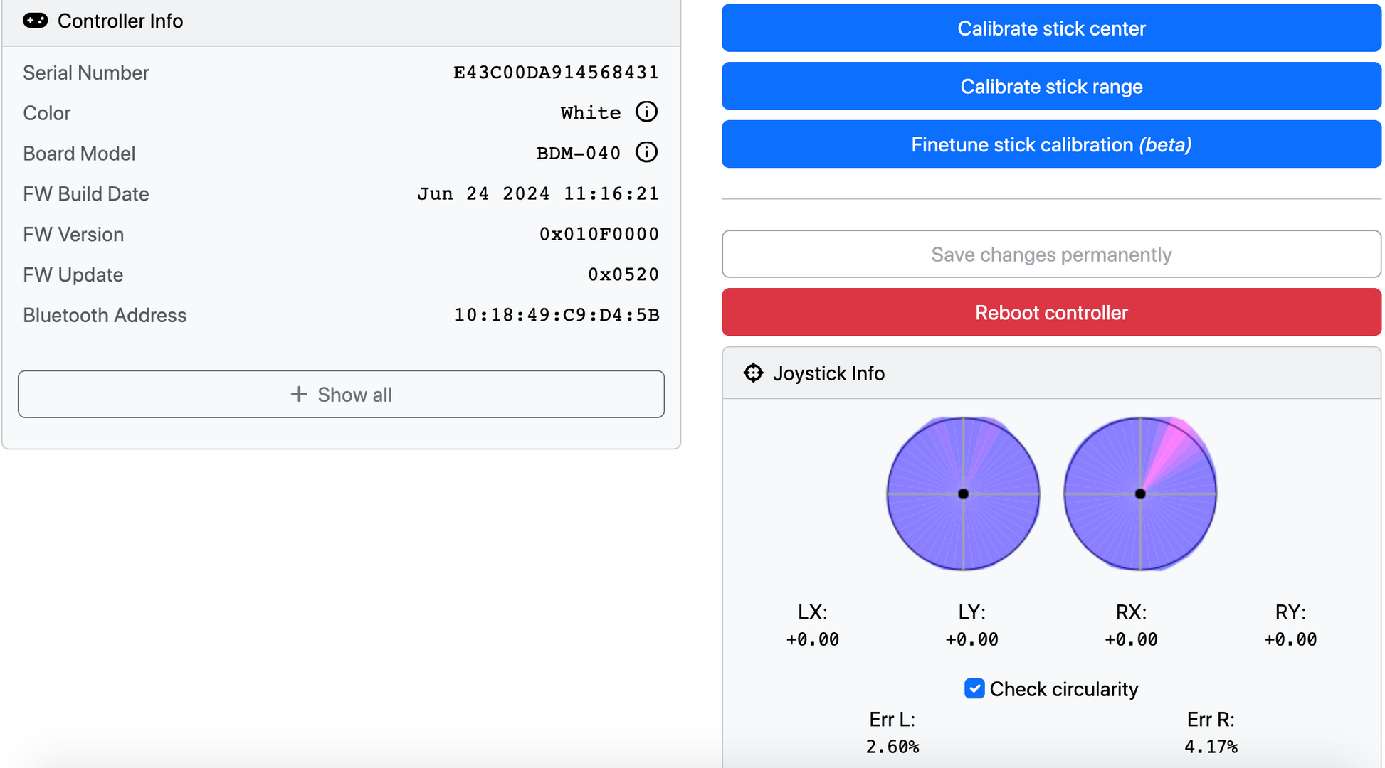Image resolution: width=1385 pixels, height=768 pixels.
Task: Click the left joystick circularity plot
Action: (x=963, y=494)
